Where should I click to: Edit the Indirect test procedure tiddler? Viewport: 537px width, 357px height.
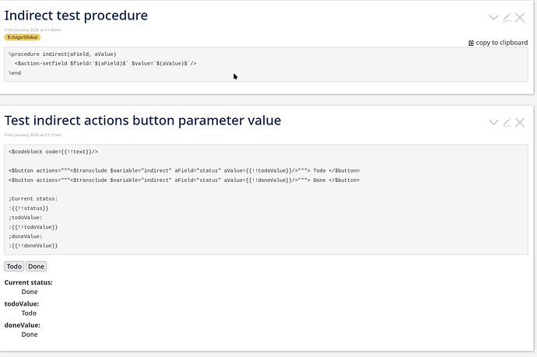507,17
